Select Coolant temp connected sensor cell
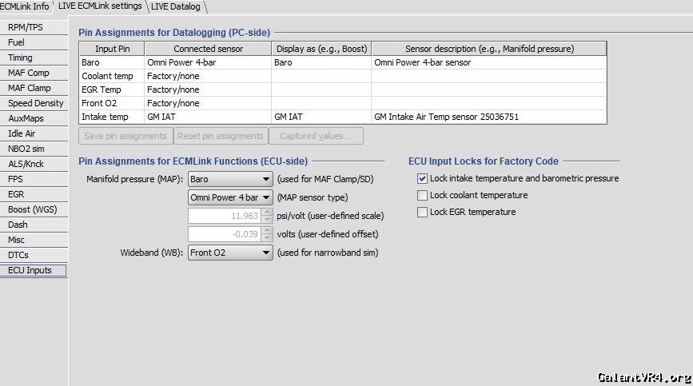The image size is (693, 386). (x=207, y=76)
